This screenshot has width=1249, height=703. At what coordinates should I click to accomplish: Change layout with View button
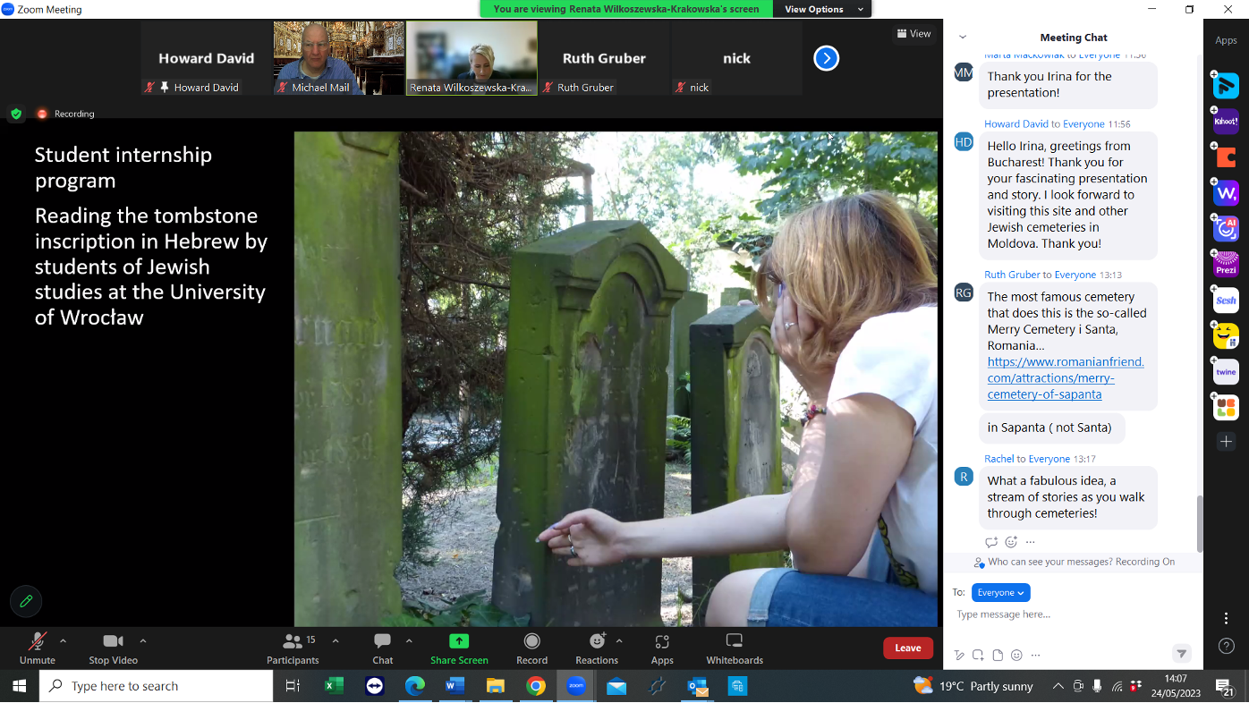pos(913,33)
